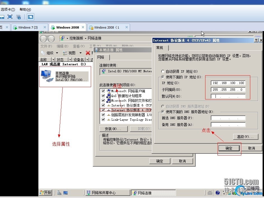Toggle Microsoft 网络的文件和打印机 checkbox

tap(103, 100)
